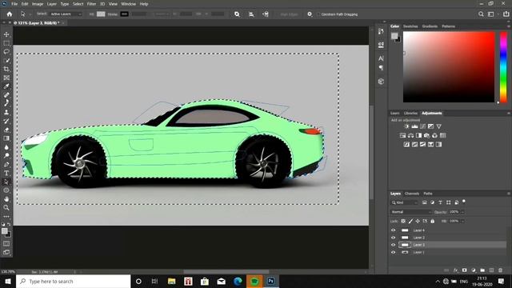
Task: Open the Filter menu
Action: (x=91, y=4)
